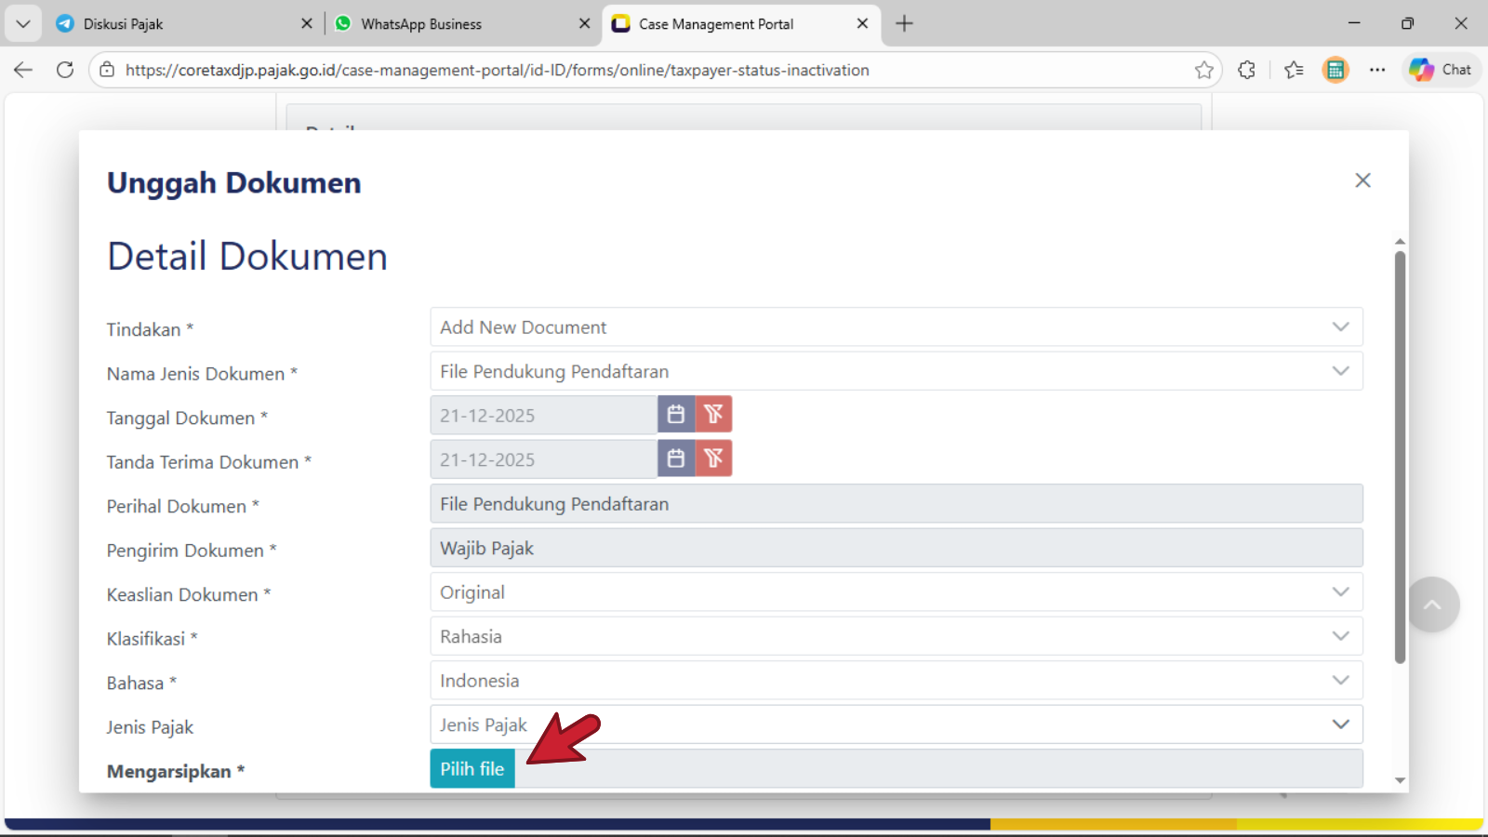Close the Unggah Dokumen dialog

click(1362, 180)
